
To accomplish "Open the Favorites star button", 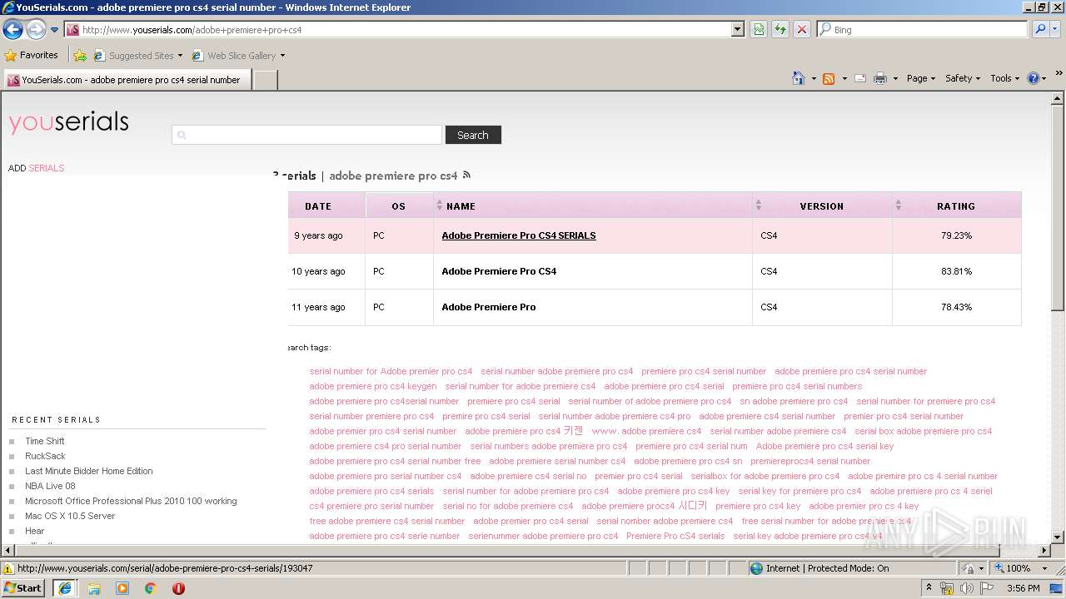I will click(x=32, y=55).
